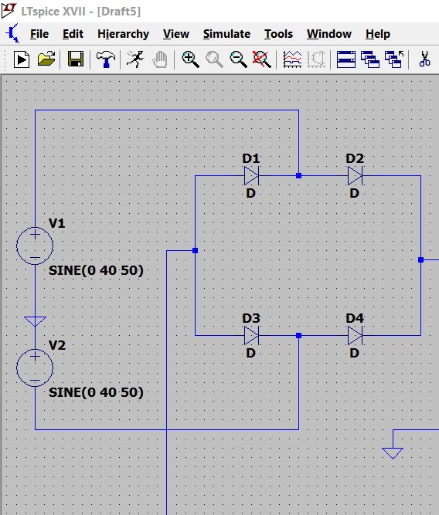Click the transistor icon in menu bar

tap(12, 33)
